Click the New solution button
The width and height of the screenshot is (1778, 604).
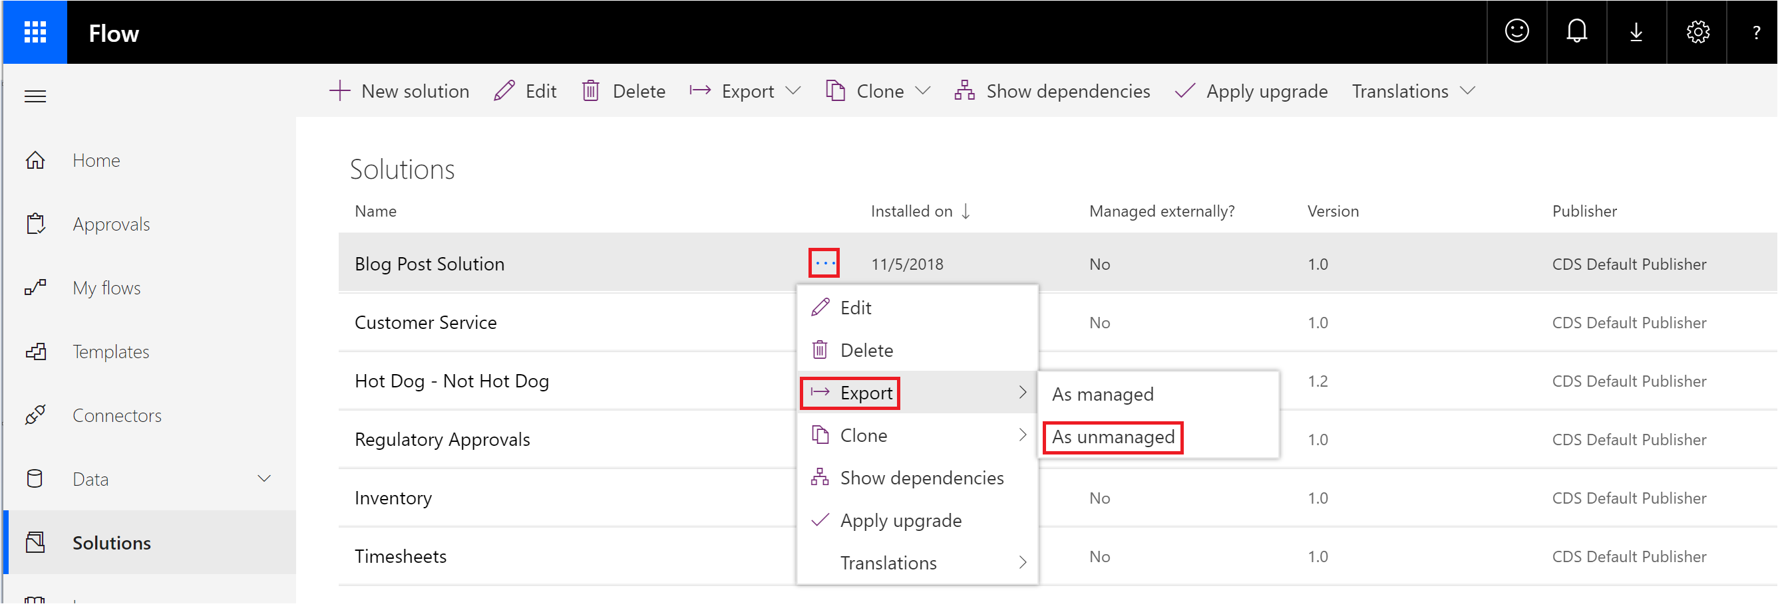tap(400, 91)
